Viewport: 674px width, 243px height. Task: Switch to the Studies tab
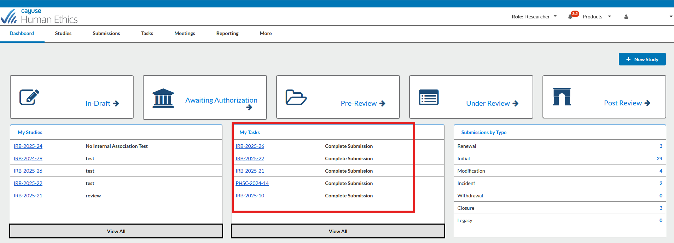click(x=63, y=33)
